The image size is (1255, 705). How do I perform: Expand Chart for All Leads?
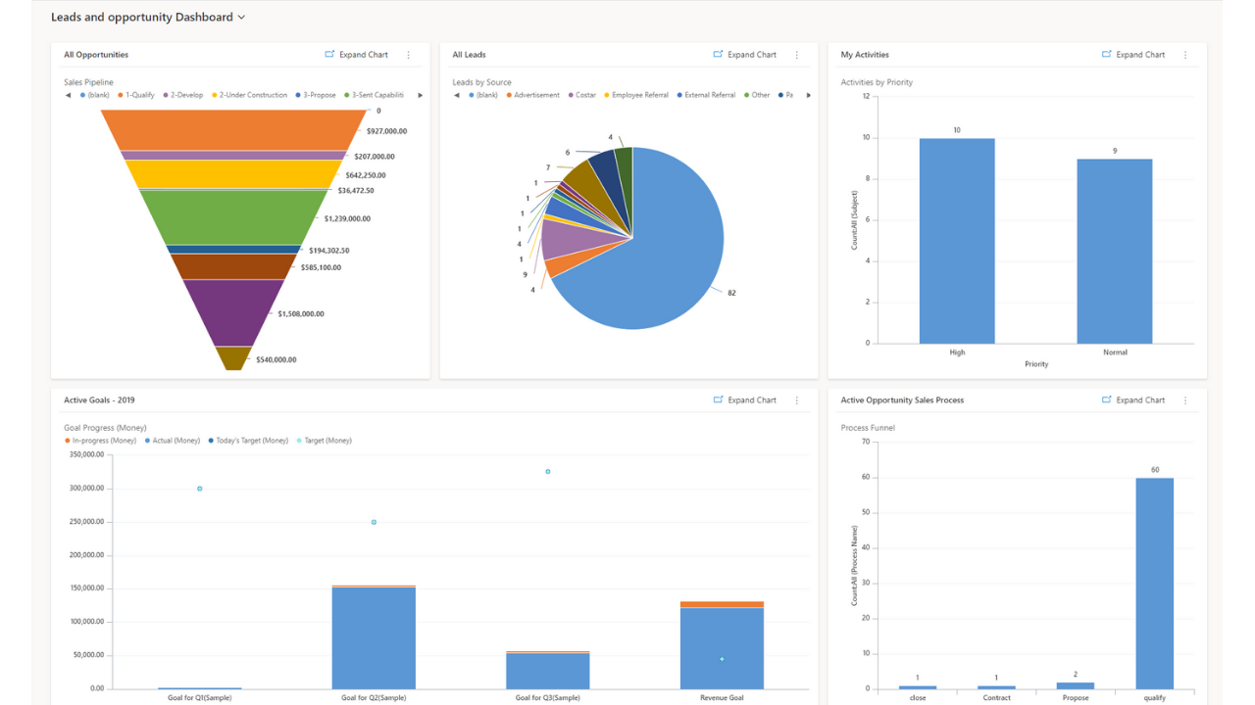pos(745,55)
